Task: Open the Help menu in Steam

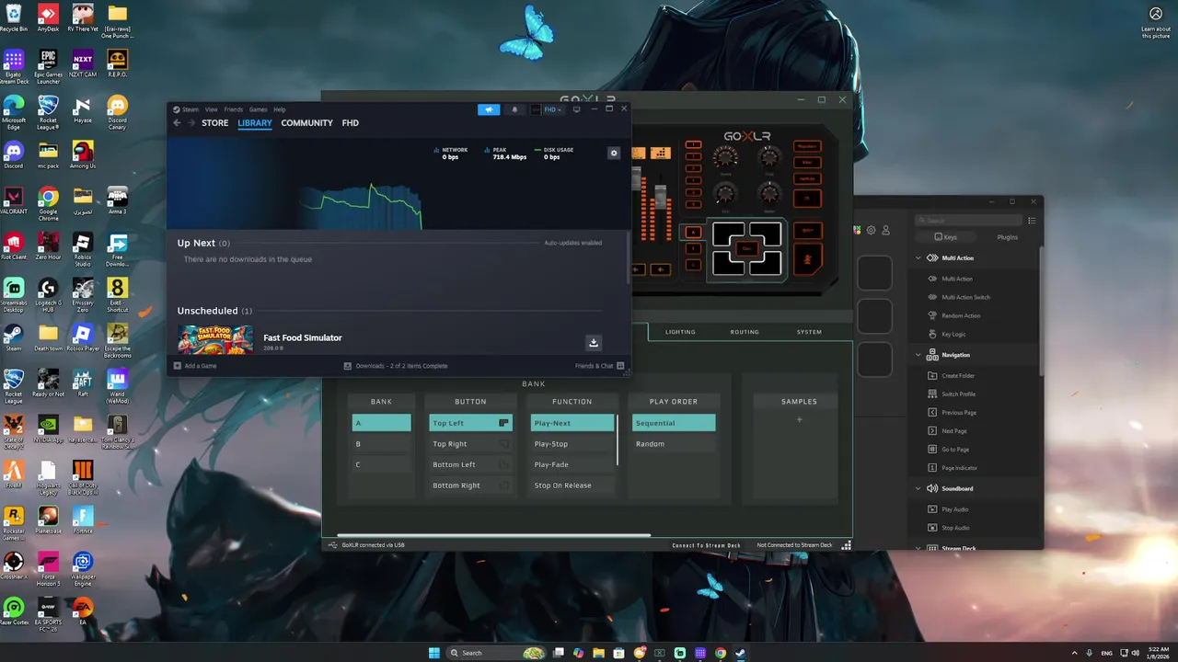Action: coord(280,109)
